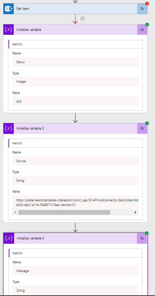This screenshot has height=296, width=155.
Task: Click the 0s duration on Initialize variable 3
Action: (142, 238)
